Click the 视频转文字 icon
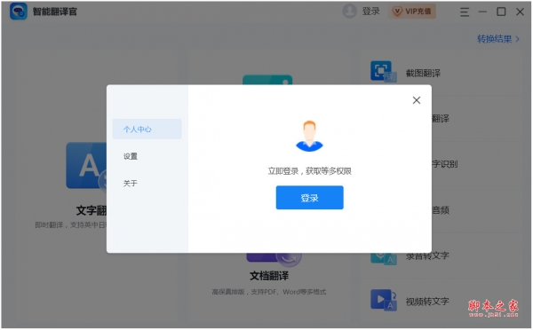Screen dimensions: 533x330 pyautogui.click(x=384, y=300)
